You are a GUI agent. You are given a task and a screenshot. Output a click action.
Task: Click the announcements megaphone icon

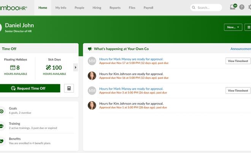click(x=90, y=49)
